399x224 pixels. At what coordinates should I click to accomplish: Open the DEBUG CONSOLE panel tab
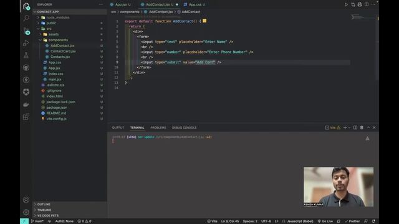[x=185, y=128]
